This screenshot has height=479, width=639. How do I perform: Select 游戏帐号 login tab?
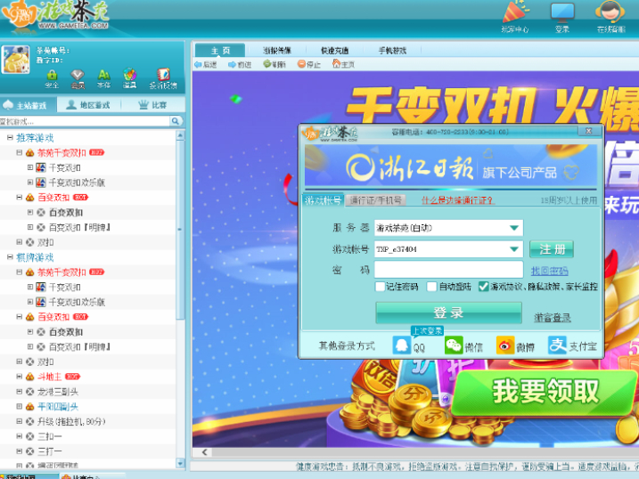pyautogui.click(x=324, y=199)
